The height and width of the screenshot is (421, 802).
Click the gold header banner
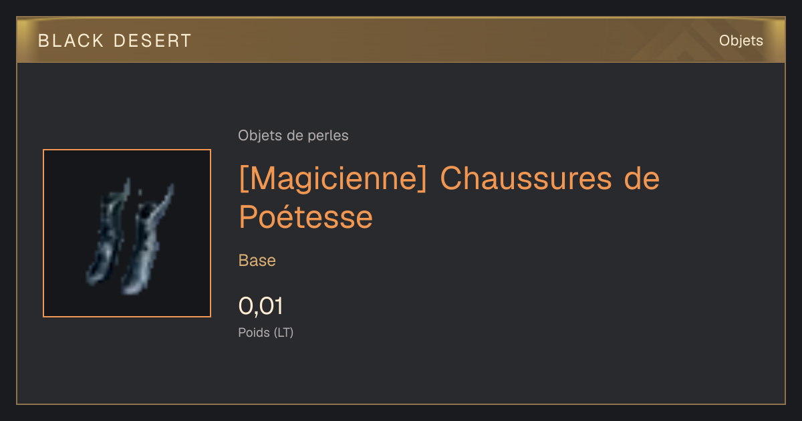(x=401, y=40)
